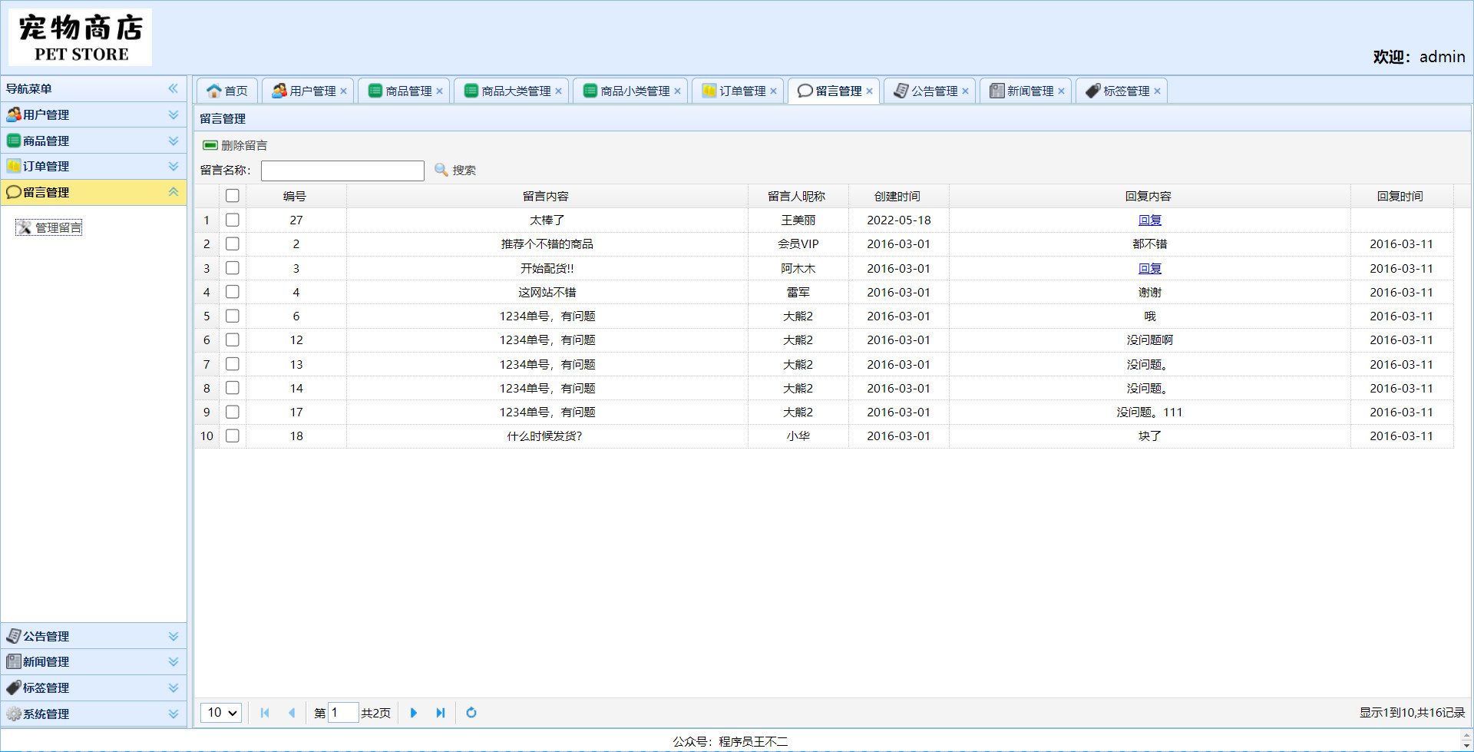Click the page number input field

343,713
